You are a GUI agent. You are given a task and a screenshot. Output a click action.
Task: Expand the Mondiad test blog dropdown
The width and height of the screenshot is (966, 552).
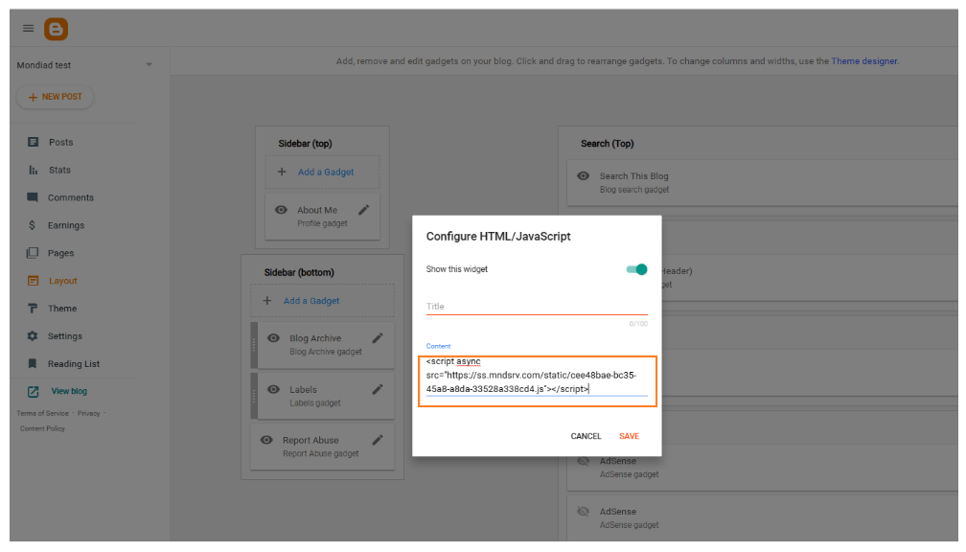point(149,65)
